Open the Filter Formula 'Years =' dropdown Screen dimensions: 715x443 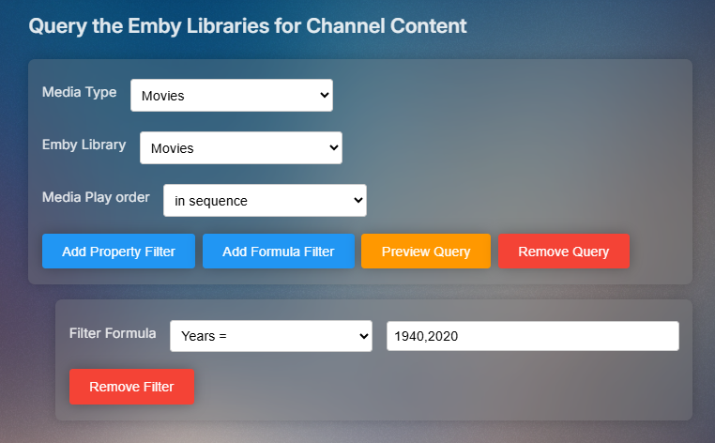(x=271, y=336)
